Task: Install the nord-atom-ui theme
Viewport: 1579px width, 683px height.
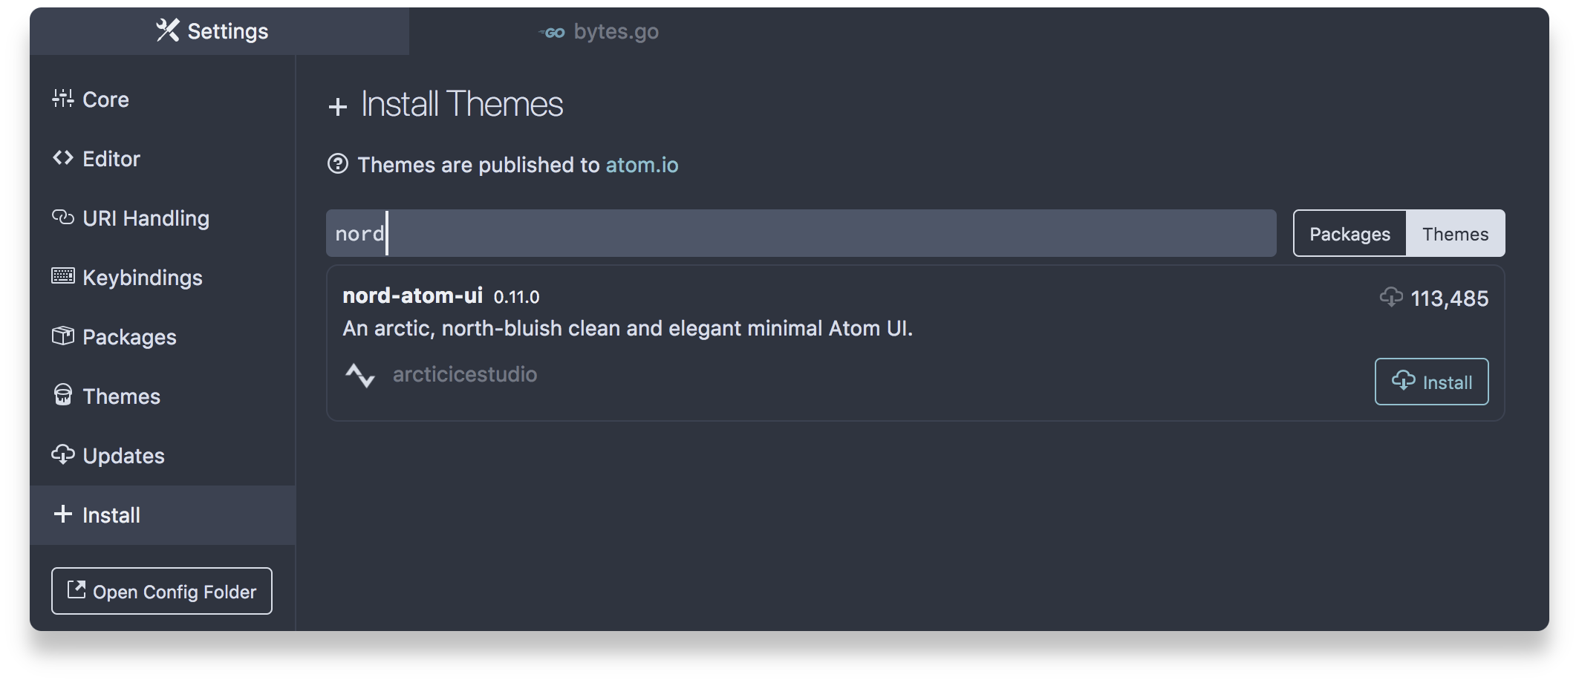Action: coord(1431,382)
